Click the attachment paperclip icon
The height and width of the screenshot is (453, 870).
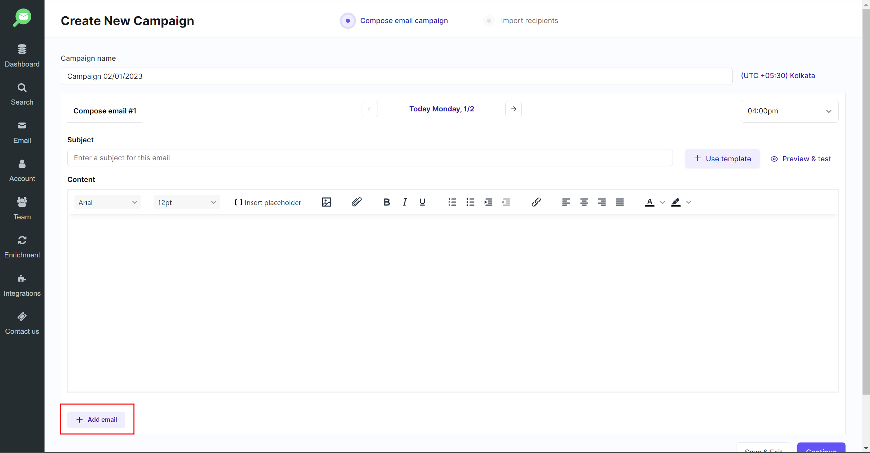click(x=356, y=202)
